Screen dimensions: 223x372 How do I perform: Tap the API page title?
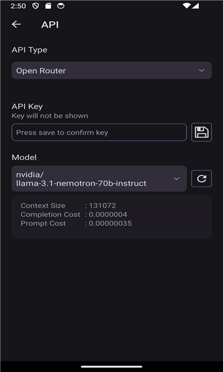[x=50, y=25]
